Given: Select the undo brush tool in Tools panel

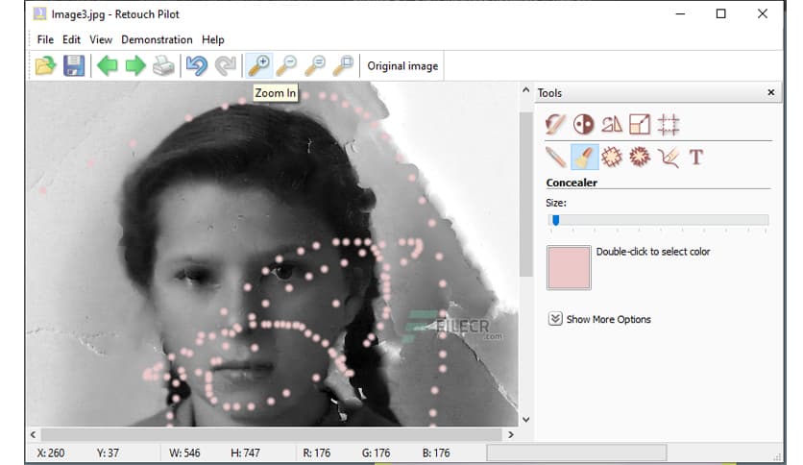Looking at the screenshot, I should [x=555, y=125].
